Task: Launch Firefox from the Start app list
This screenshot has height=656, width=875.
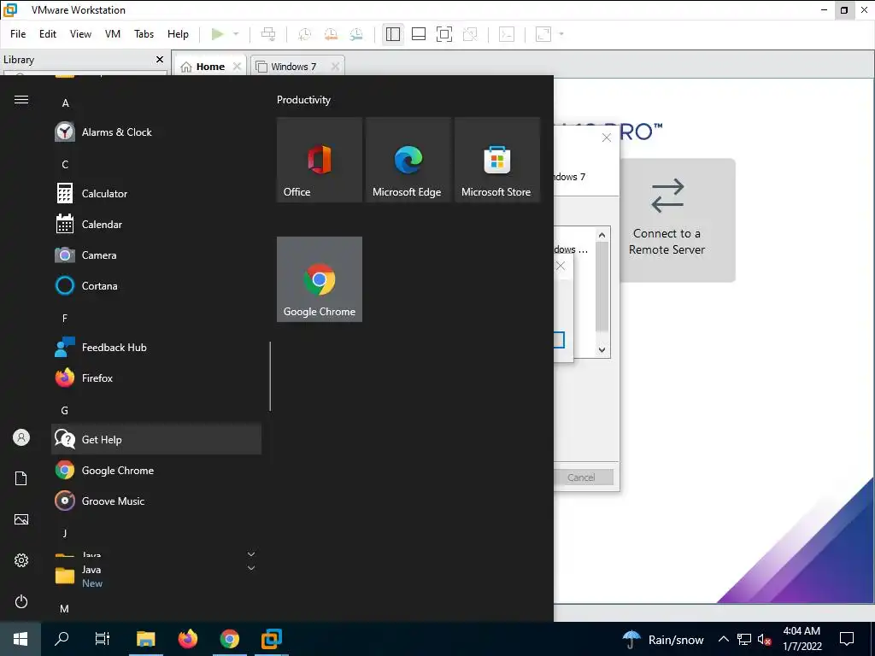Action: (156, 378)
